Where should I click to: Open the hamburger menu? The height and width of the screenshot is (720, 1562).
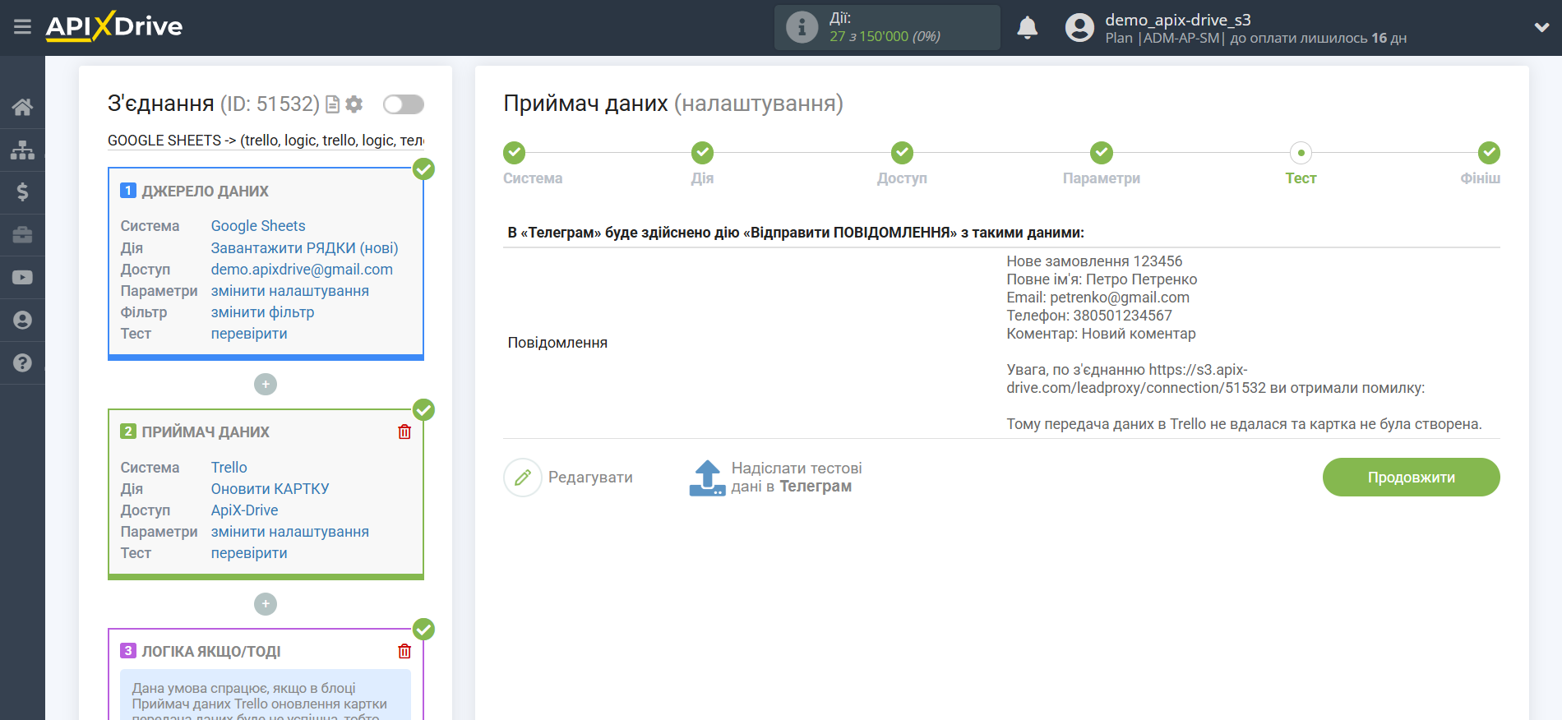pyautogui.click(x=22, y=27)
